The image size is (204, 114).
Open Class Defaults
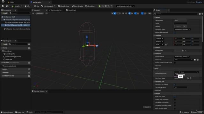coord(77,6)
